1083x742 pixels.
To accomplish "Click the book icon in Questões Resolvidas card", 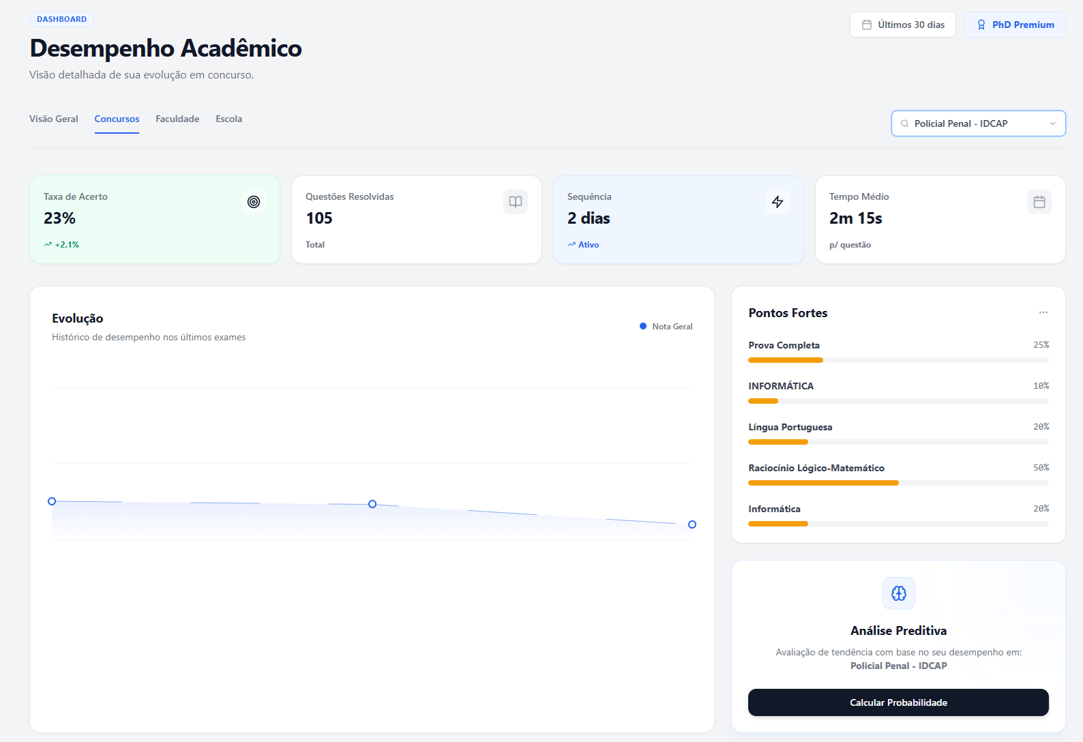I will point(516,202).
